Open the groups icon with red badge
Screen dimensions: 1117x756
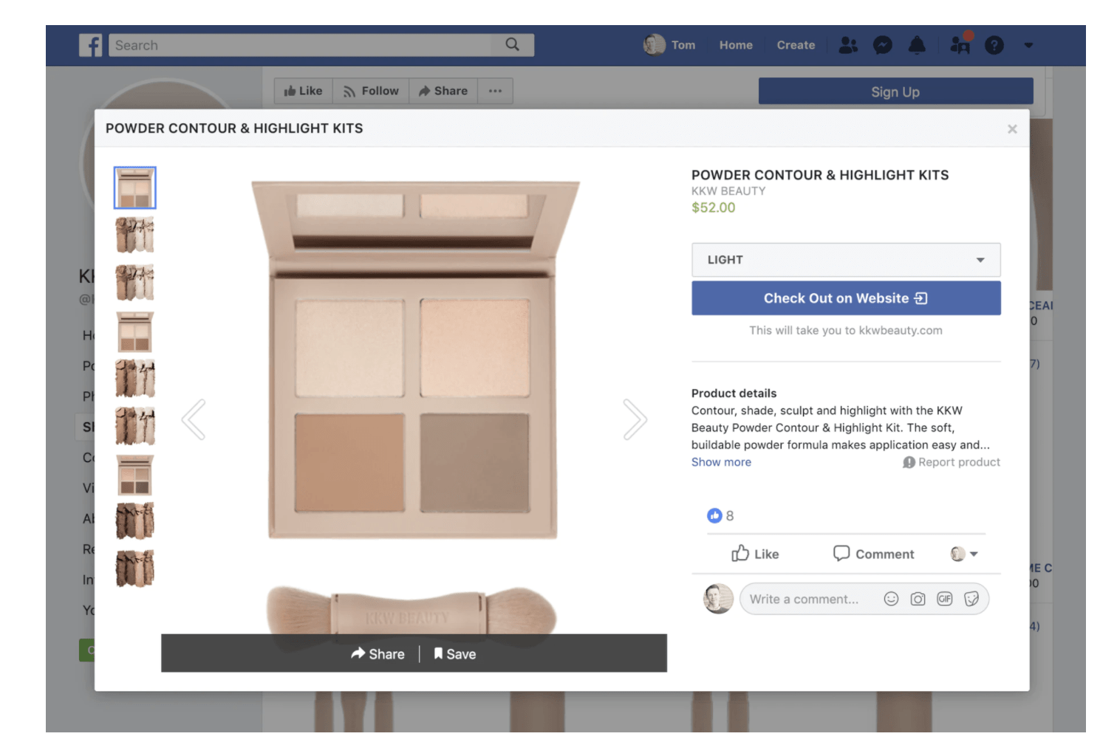coord(960,44)
